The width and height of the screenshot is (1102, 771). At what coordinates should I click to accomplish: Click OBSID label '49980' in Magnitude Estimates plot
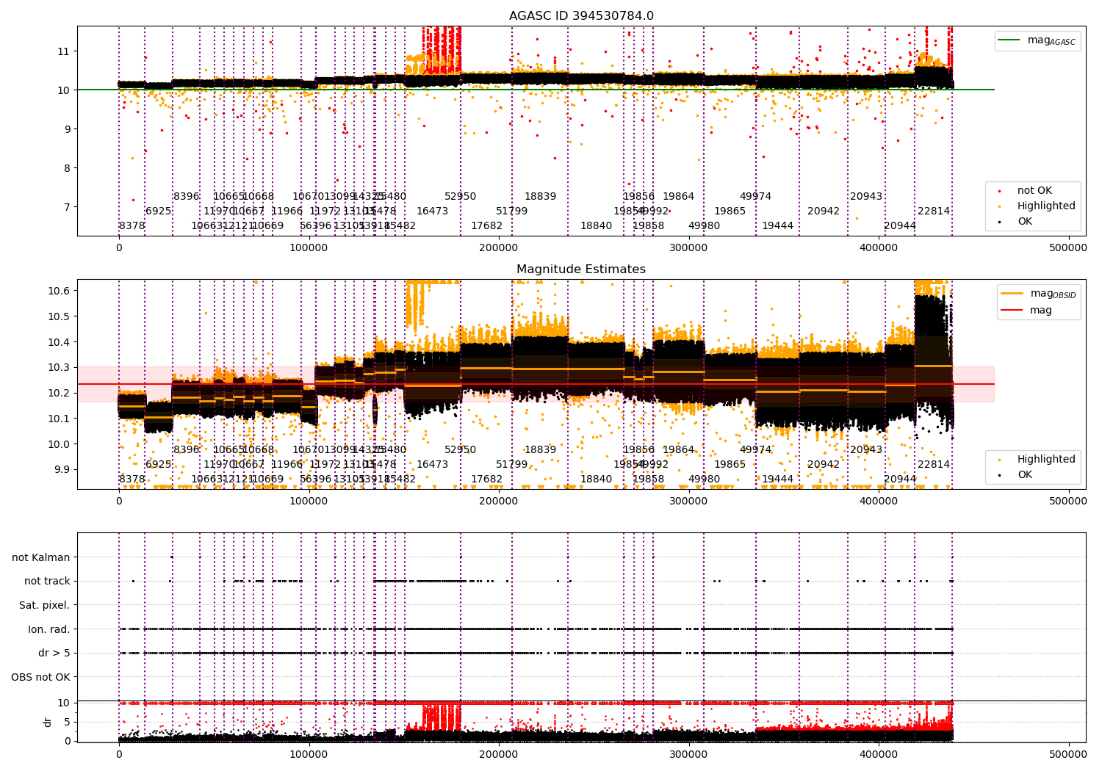pos(705,479)
